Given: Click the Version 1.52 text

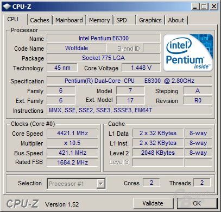Looking at the screenshot, I should [62, 204].
